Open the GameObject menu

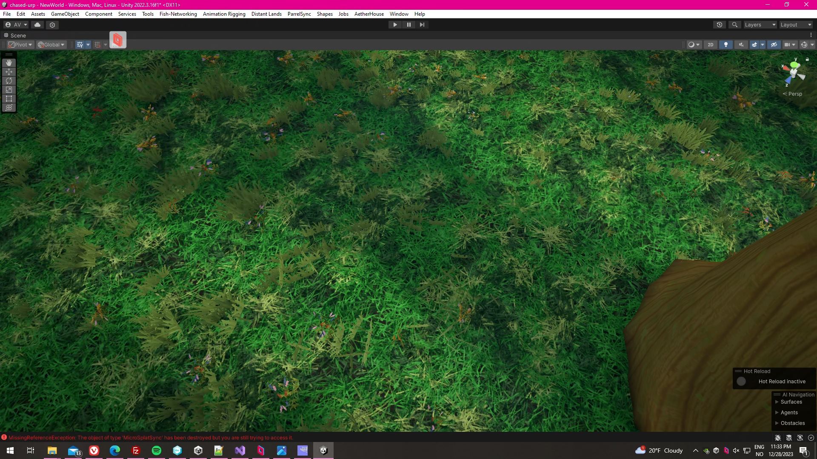[x=65, y=14]
